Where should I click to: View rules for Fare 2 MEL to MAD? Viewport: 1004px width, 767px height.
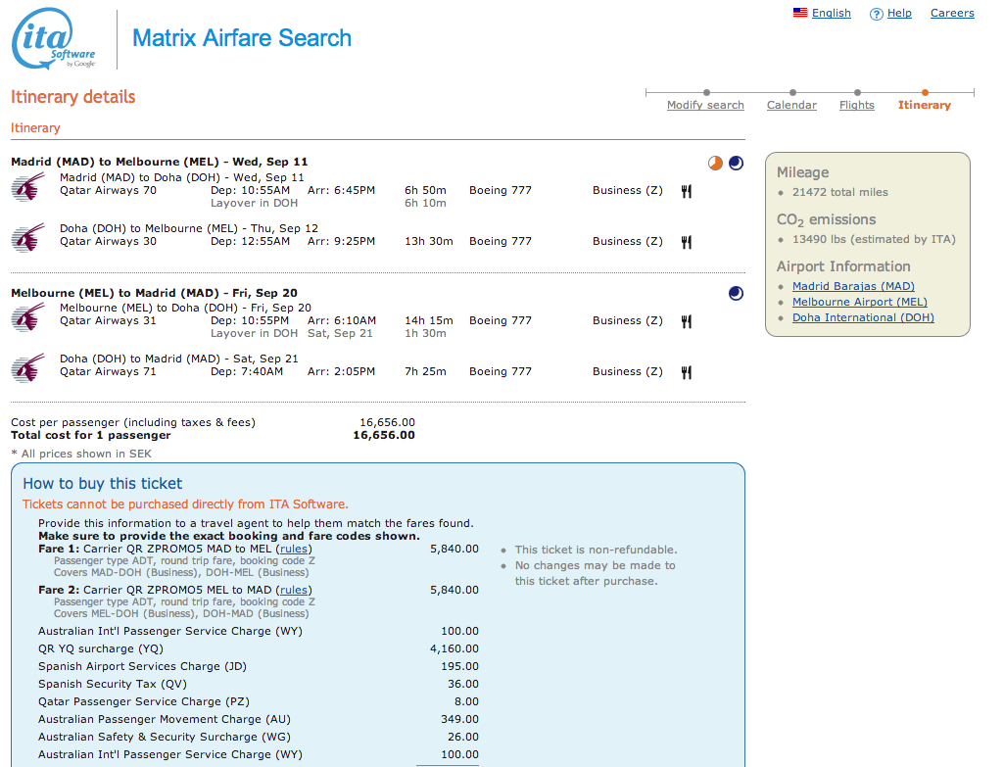294,591
